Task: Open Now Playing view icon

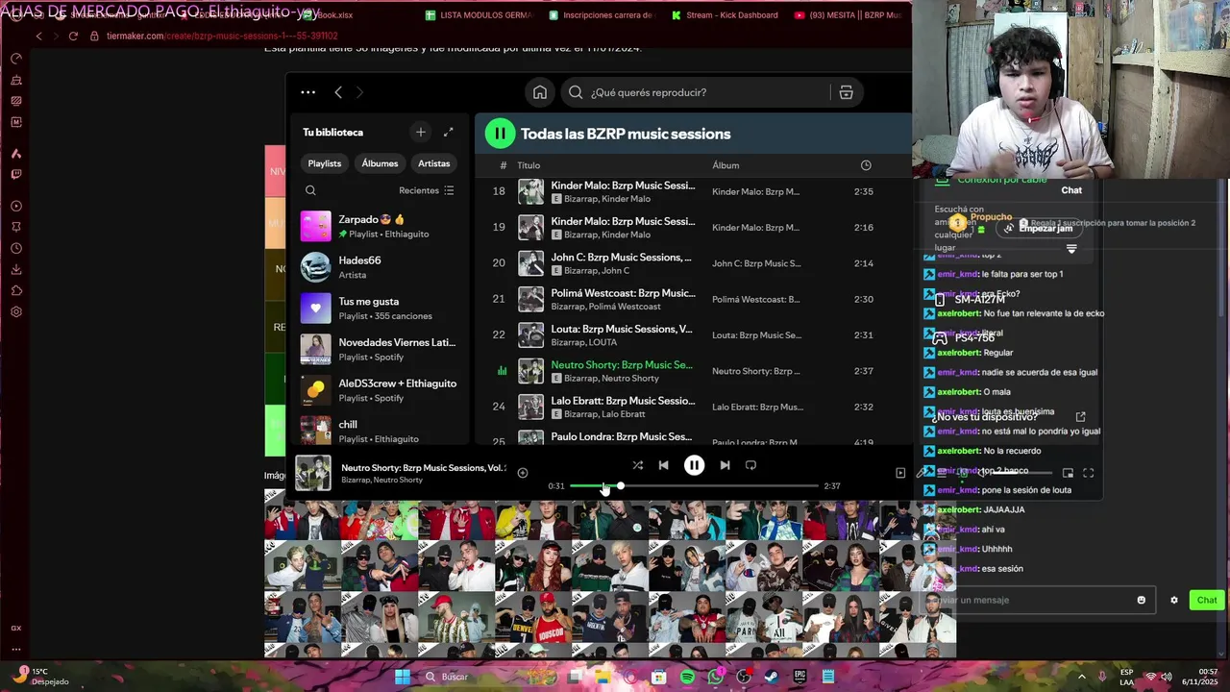Action: point(900,473)
